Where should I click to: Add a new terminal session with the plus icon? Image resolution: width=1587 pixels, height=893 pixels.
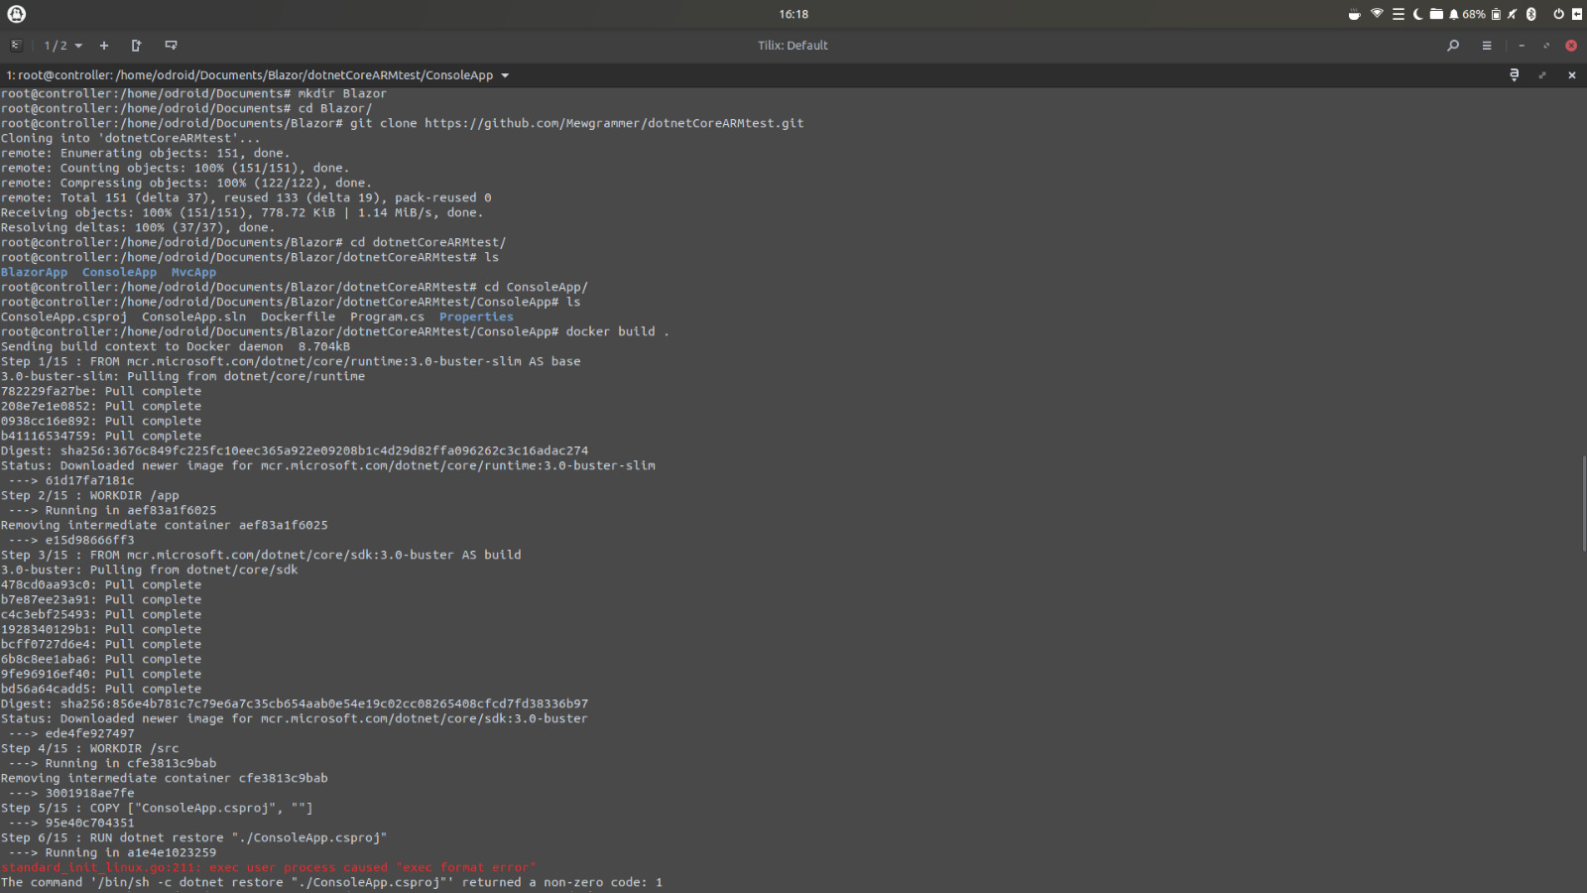(103, 45)
